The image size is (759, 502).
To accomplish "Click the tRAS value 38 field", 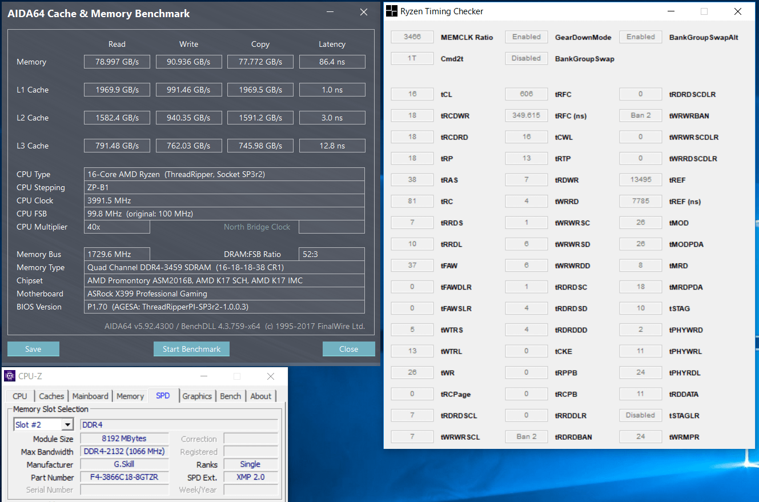I will 412,180.
